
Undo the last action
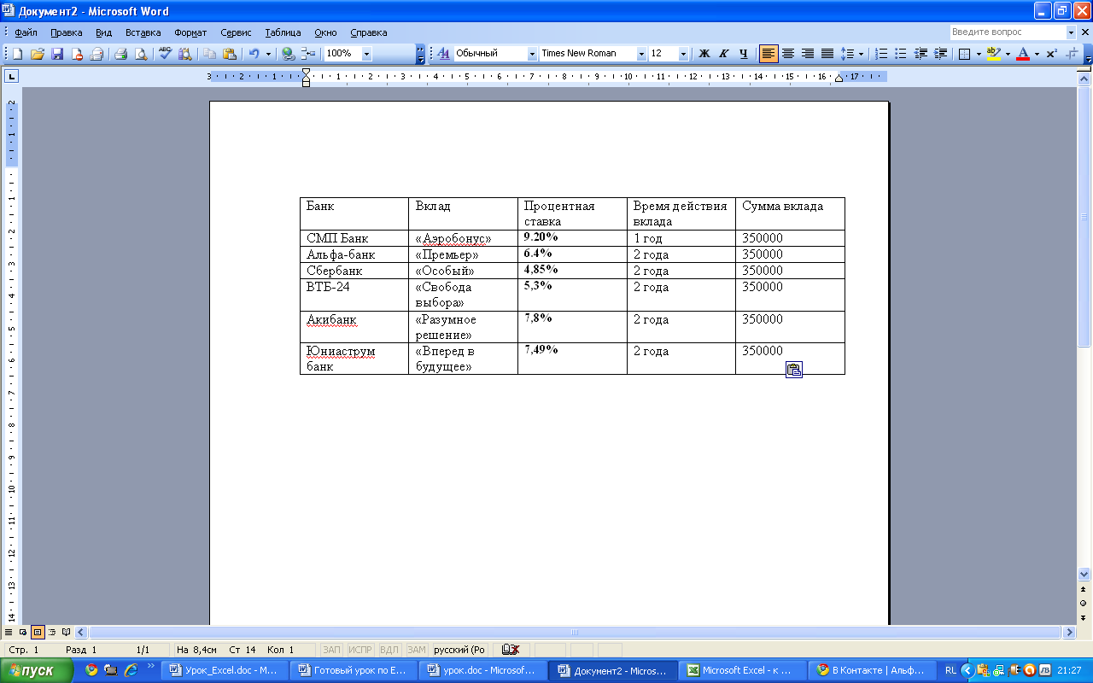pyautogui.click(x=254, y=53)
